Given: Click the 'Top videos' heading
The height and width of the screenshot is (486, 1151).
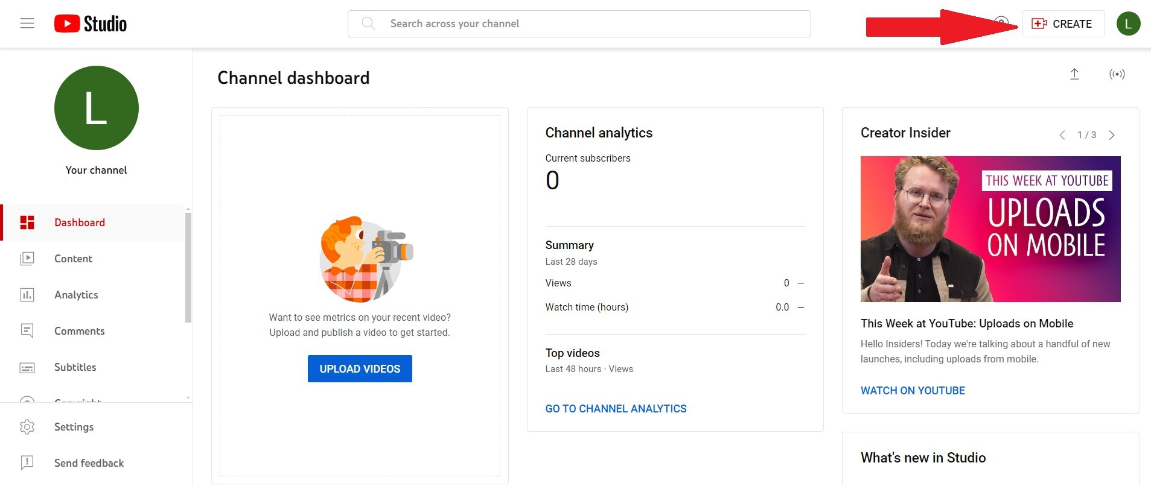Looking at the screenshot, I should click(572, 353).
